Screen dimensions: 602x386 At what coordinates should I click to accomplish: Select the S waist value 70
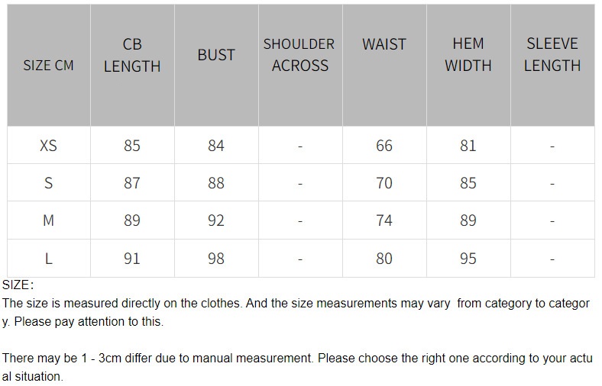[x=384, y=183]
